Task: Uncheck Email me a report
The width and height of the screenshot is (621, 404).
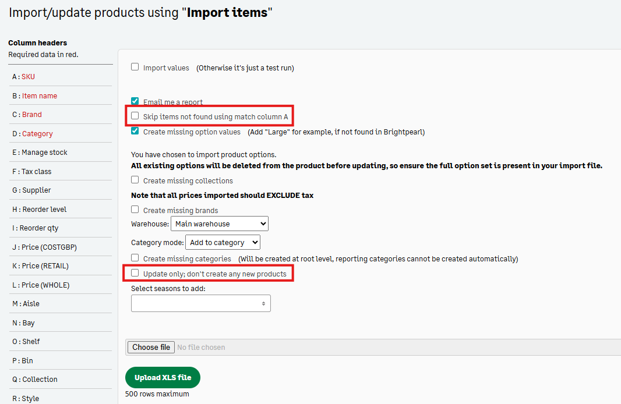Action: point(135,101)
